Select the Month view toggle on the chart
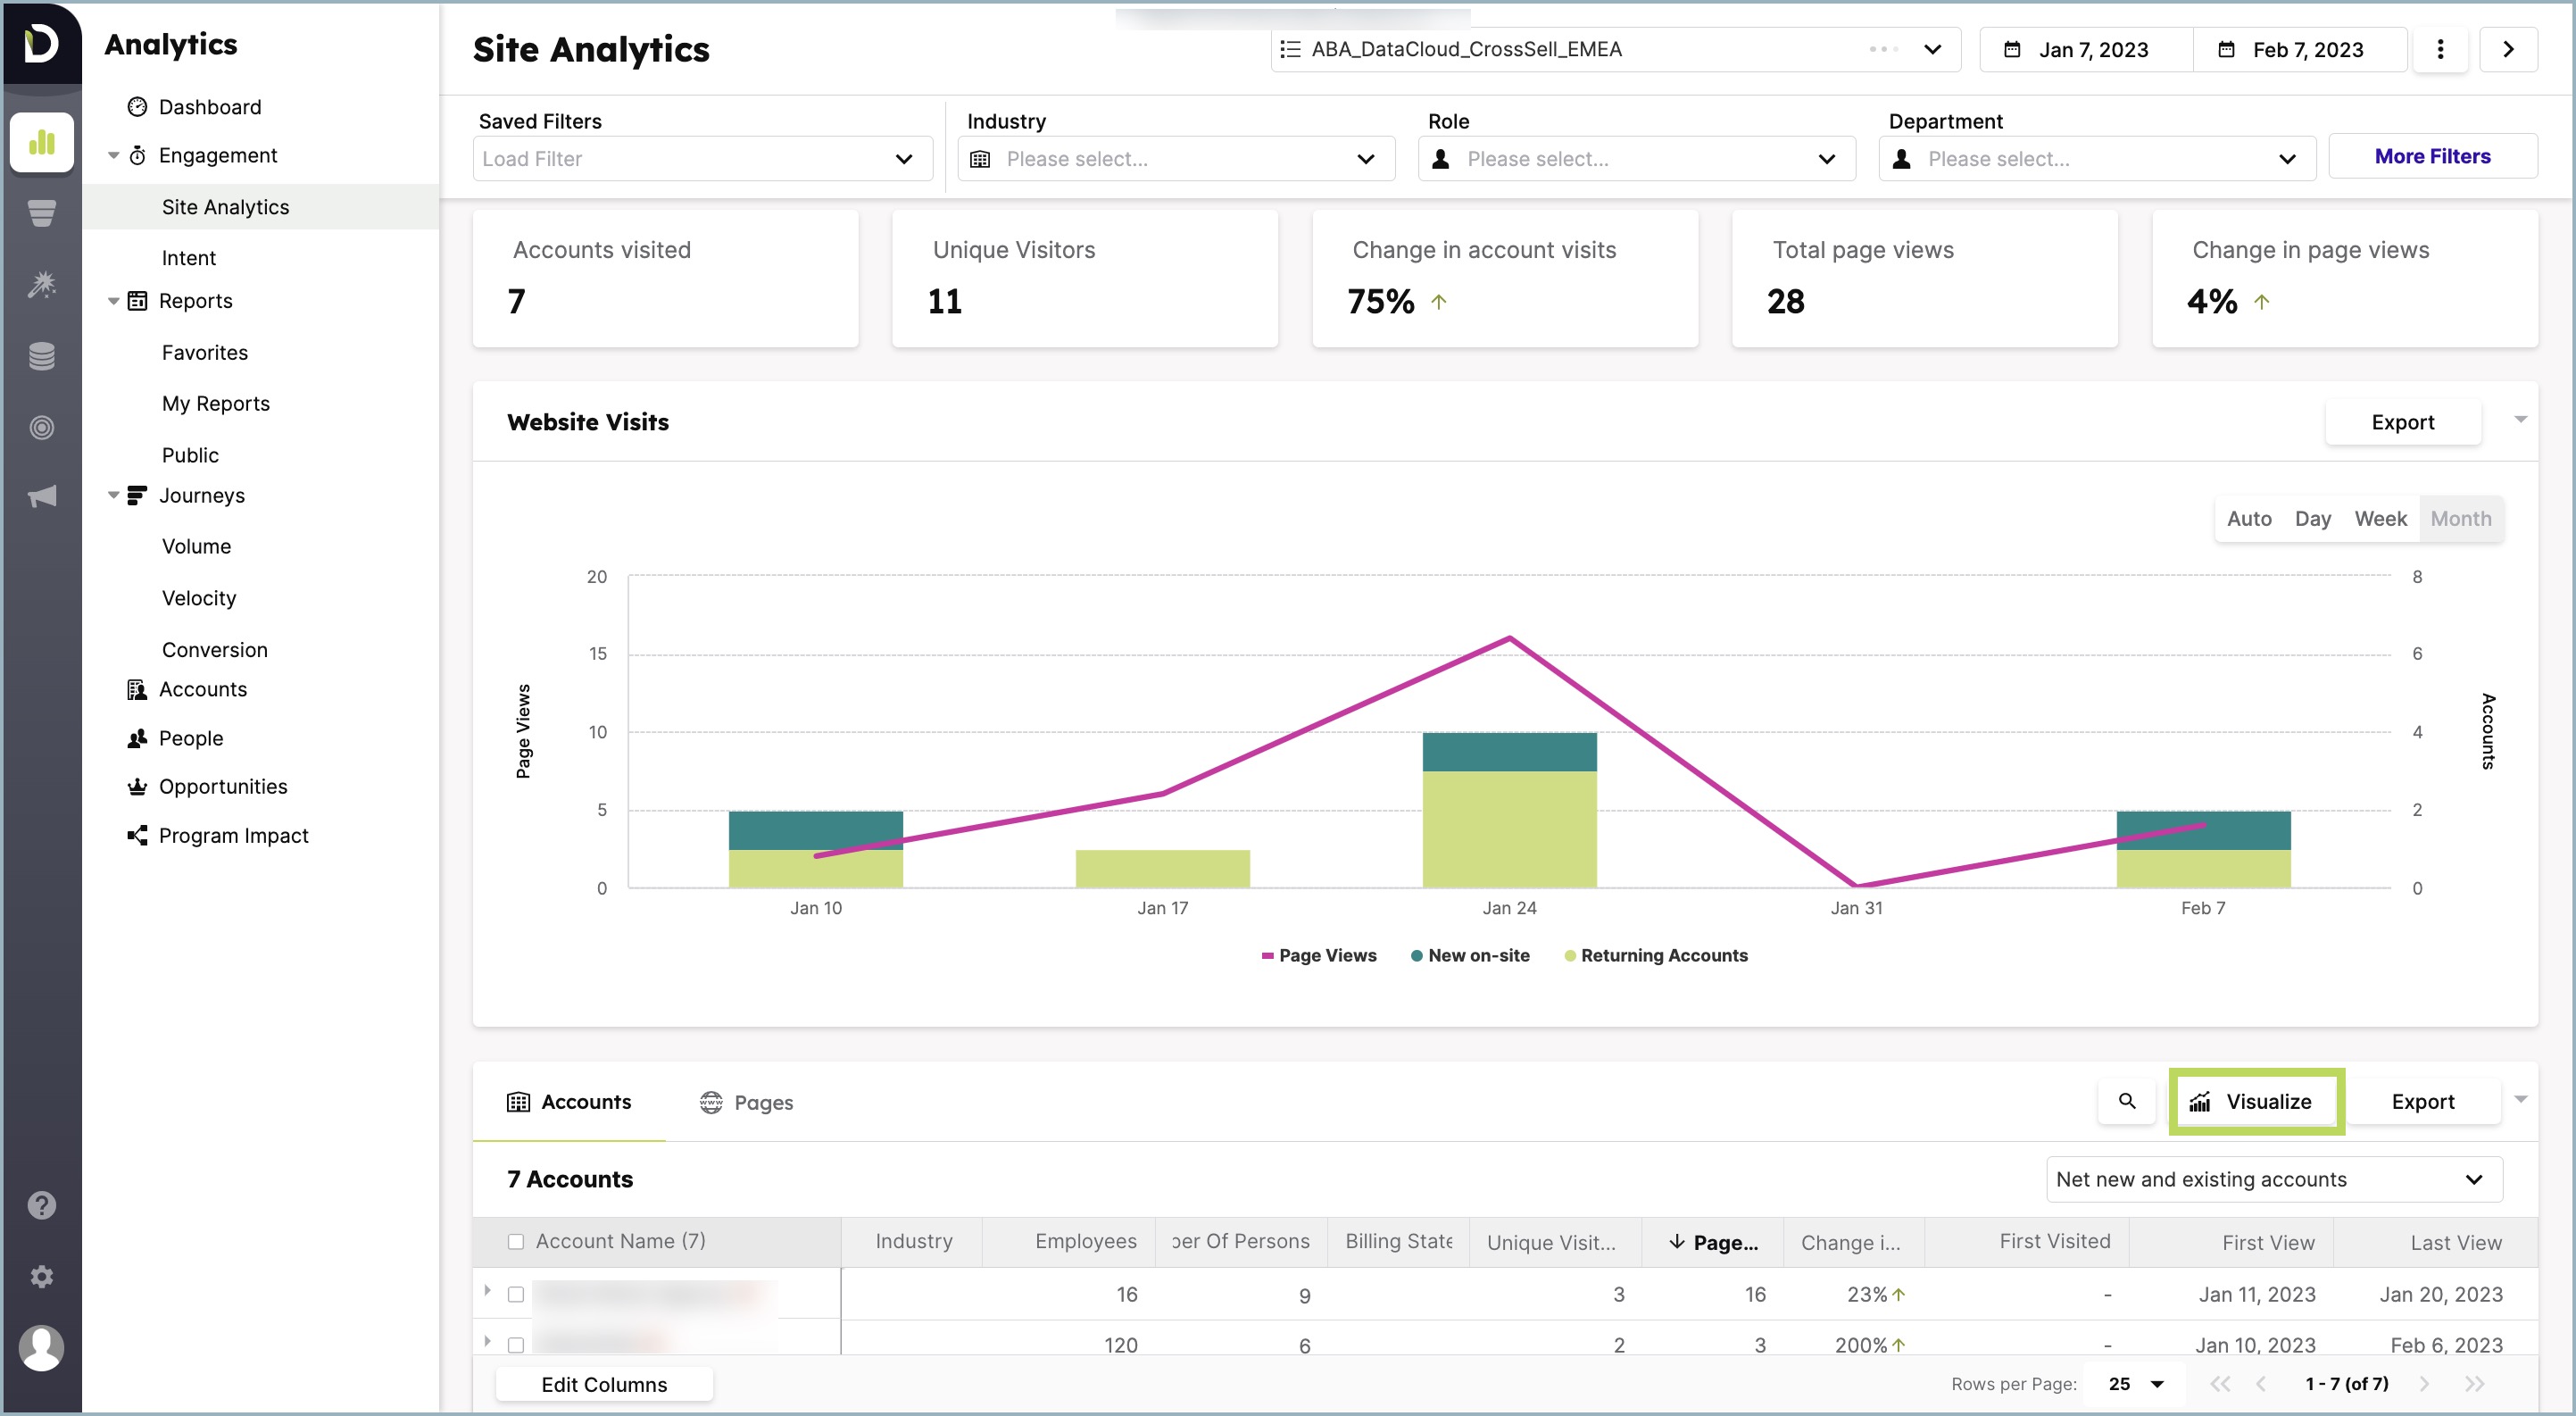The height and width of the screenshot is (1416, 2576). pyautogui.click(x=2461, y=518)
